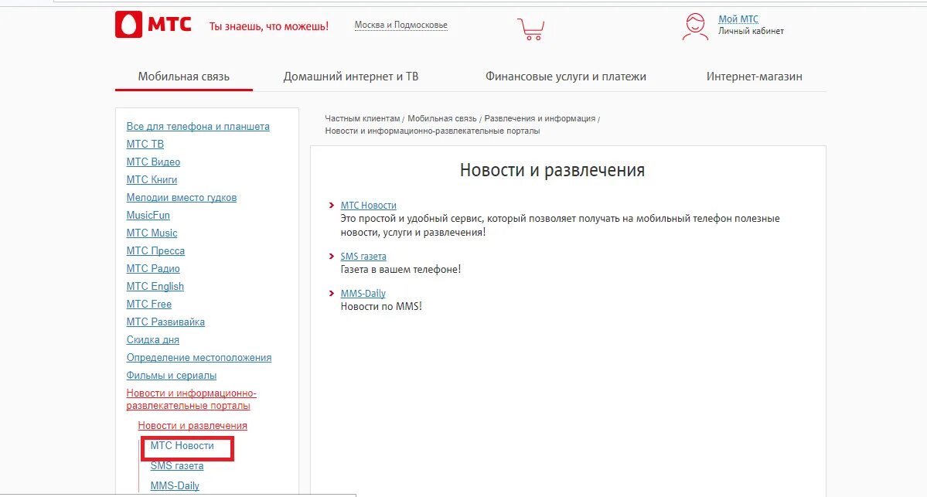Open Скидка дня sidebar link

pyautogui.click(x=152, y=340)
